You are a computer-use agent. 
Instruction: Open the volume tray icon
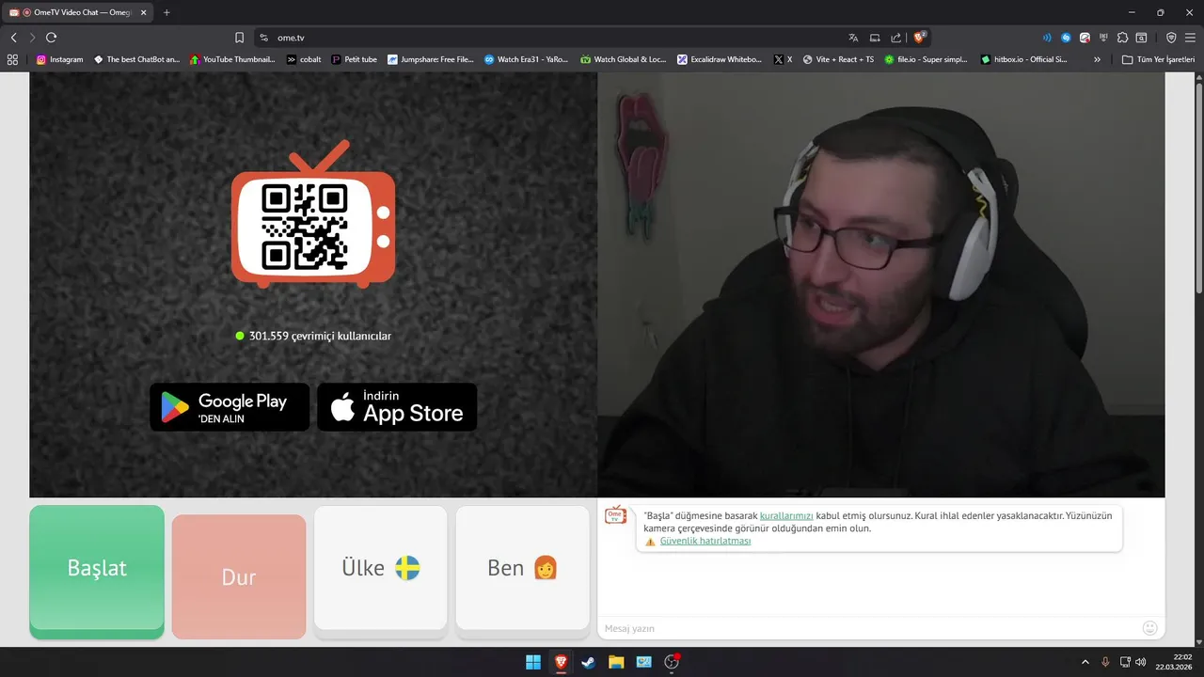pyautogui.click(x=1141, y=662)
